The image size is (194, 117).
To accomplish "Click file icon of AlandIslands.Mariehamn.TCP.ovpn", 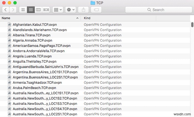I will 9,30.
